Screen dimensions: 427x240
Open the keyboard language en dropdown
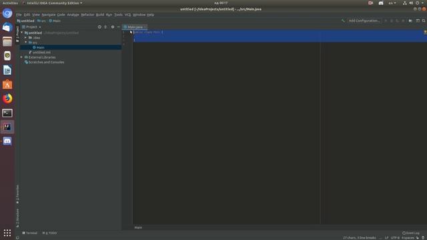tap(392, 3)
